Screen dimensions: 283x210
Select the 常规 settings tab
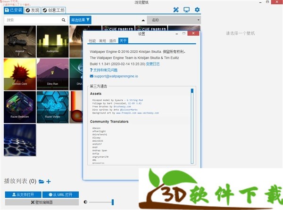click(x=102, y=41)
